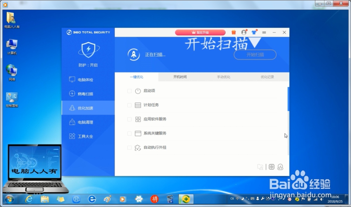Open the theme shirt icon
The image size is (351, 207).
(x=254, y=32)
